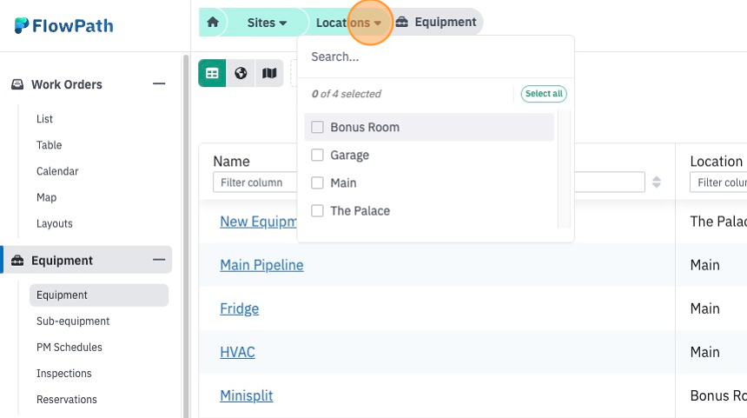Collapse the Equipment sidebar section
This screenshot has height=418, width=747.
click(x=159, y=260)
